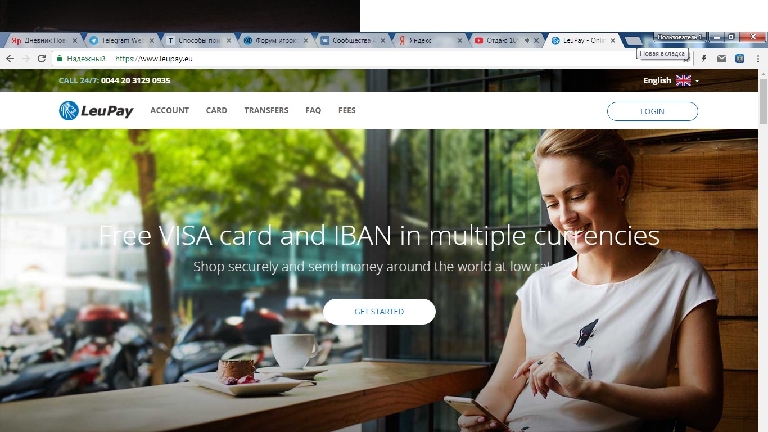Click the green secure padlock icon

59,58
